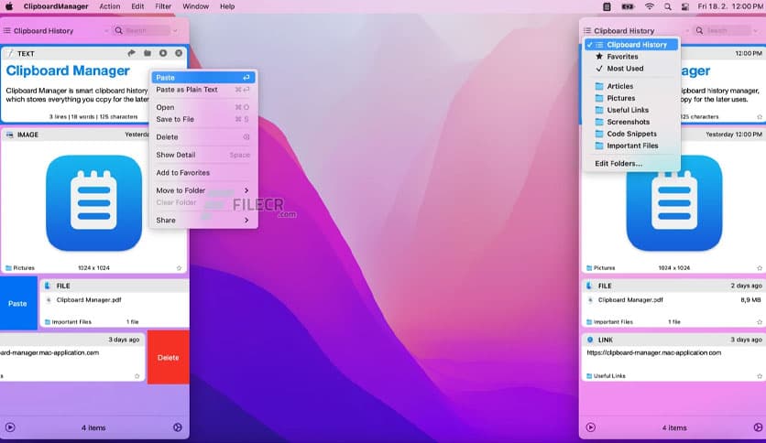This screenshot has width=766, height=443.
Task: Choose Open in the context menu
Action: (202, 107)
